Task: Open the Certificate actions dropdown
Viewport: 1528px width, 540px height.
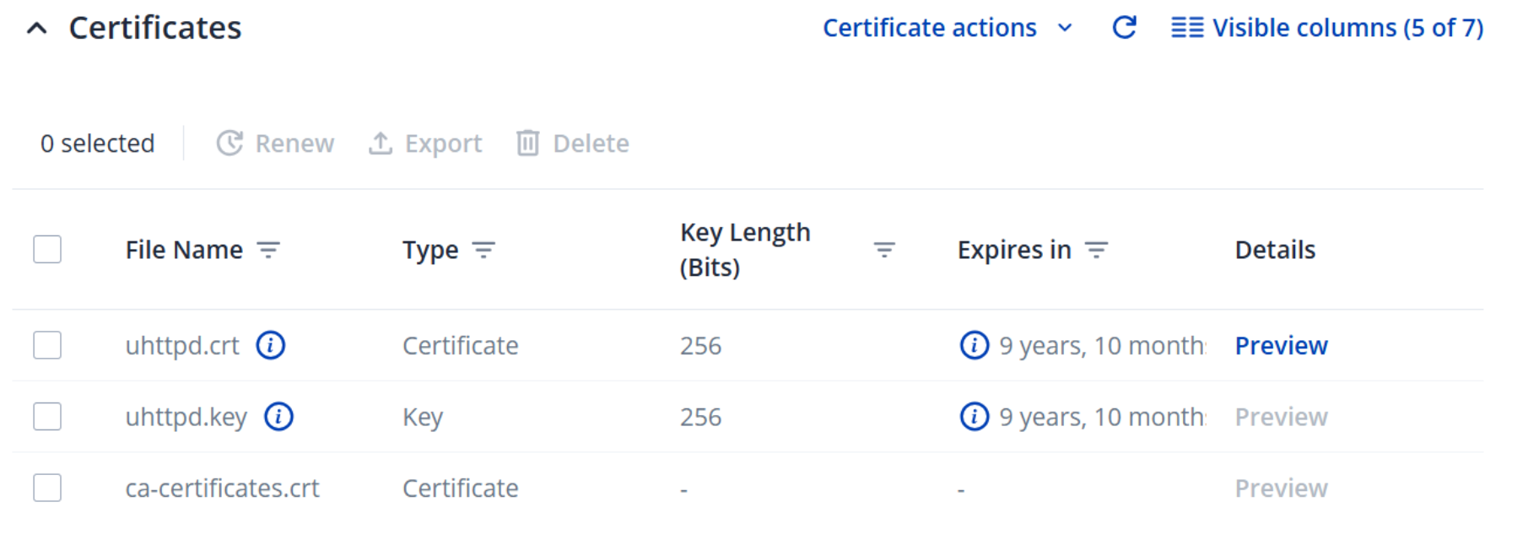Action: tap(947, 28)
